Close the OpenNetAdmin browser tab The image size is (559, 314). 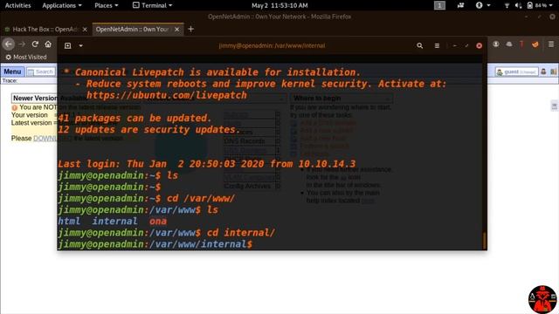(176, 29)
